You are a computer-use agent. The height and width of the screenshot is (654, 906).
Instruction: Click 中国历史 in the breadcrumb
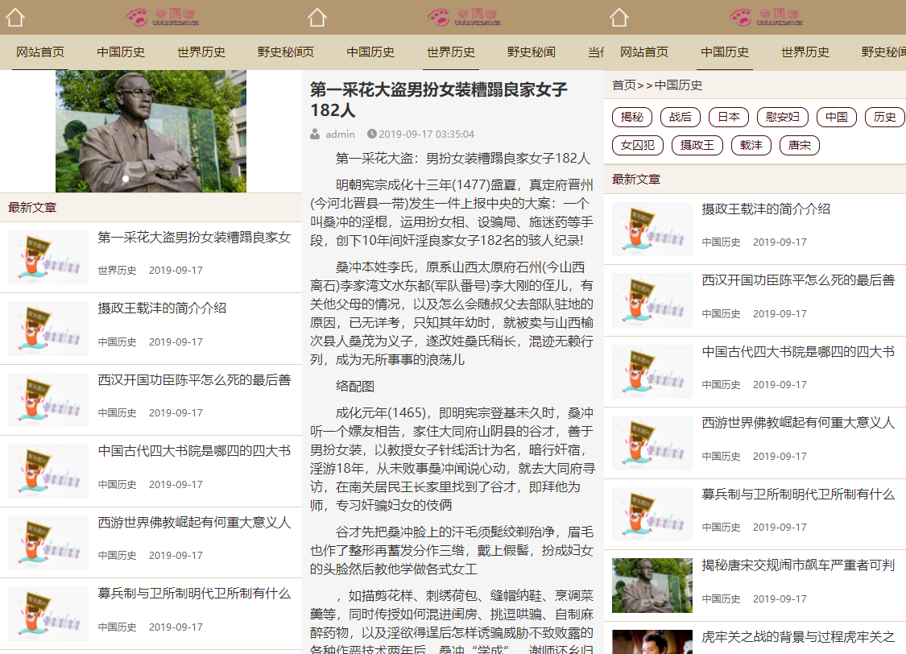678,85
